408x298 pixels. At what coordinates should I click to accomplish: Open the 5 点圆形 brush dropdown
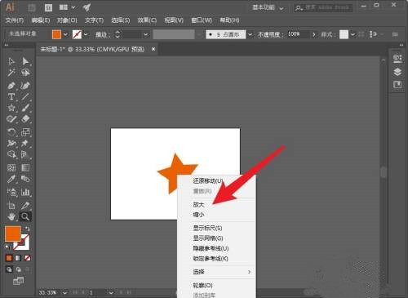click(x=250, y=34)
